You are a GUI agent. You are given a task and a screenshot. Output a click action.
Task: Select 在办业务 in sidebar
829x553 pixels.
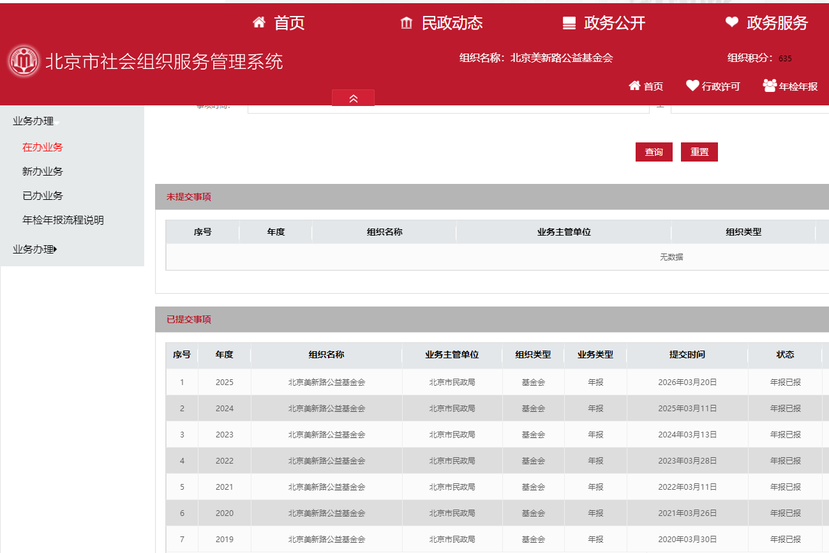click(x=43, y=147)
